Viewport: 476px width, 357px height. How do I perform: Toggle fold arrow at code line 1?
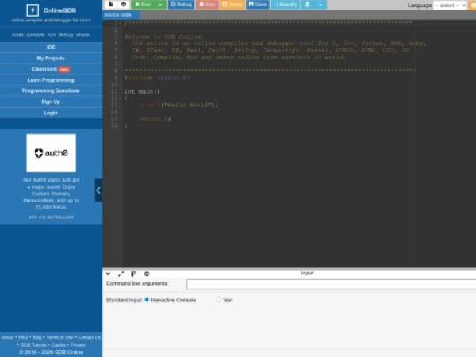[x=120, y=23]
